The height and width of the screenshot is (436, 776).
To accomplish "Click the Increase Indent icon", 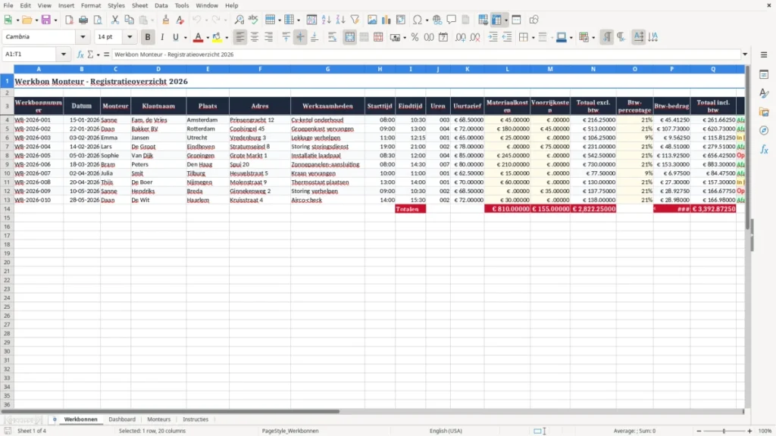I will coord(493,37).
